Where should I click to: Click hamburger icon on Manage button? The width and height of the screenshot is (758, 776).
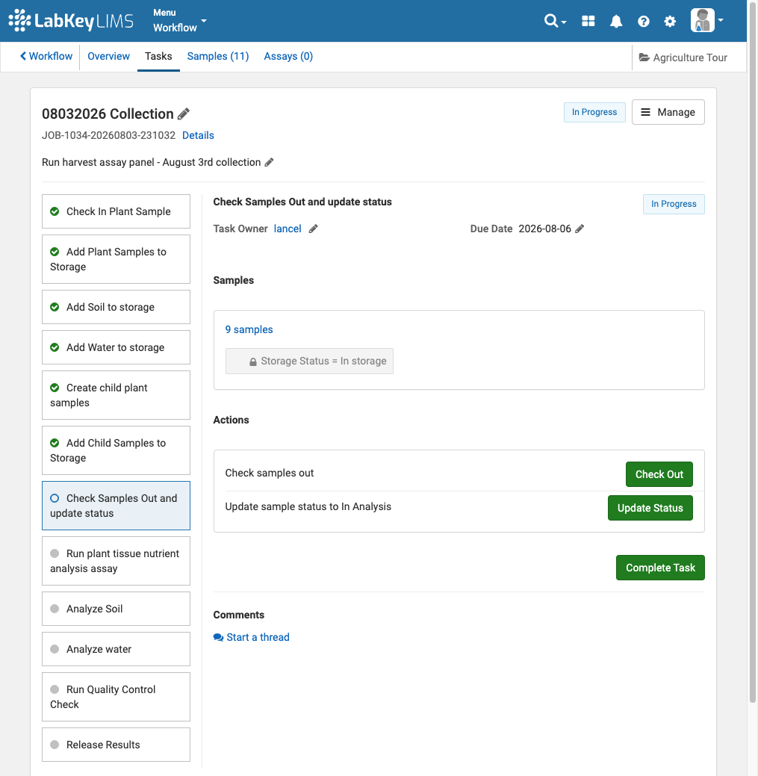(x=646, y=112)
